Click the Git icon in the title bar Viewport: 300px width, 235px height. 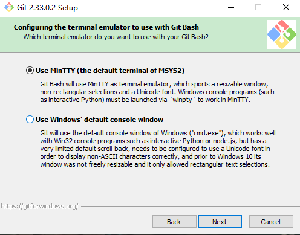[x=9, y=7]
